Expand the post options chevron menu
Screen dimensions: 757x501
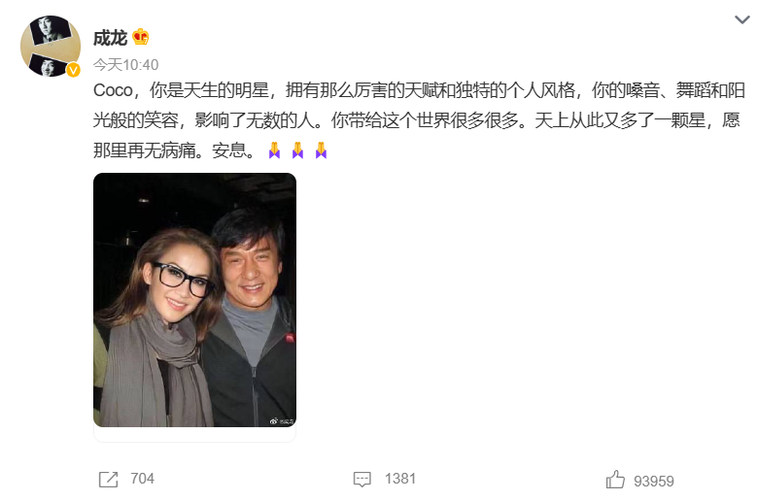tap(742, 19)
